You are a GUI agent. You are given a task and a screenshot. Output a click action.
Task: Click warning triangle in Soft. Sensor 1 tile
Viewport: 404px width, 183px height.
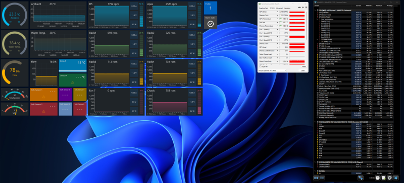pyautogui.click(x=43, y=97)
